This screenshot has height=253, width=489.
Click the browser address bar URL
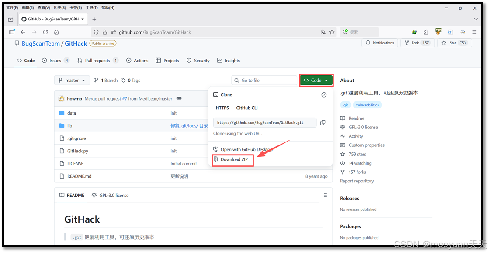[155, 32]
